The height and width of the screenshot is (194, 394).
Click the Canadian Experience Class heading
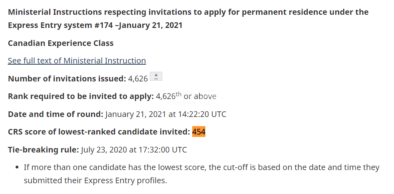coord(61,43)
